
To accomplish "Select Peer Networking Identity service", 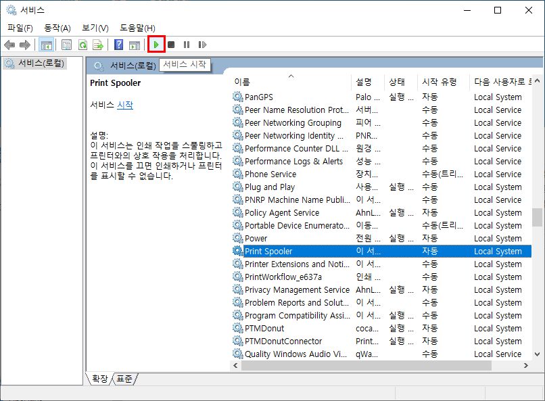I will 381,135.
